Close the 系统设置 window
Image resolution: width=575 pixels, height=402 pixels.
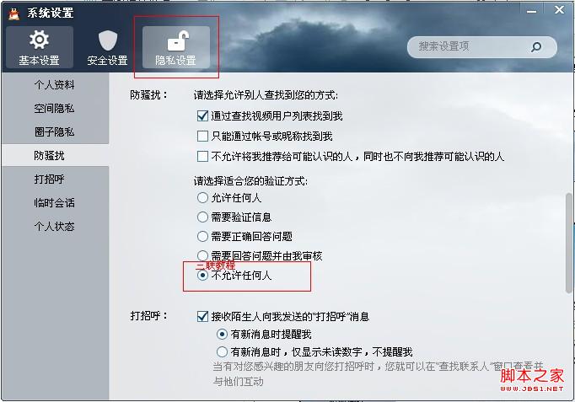[559, 10]
